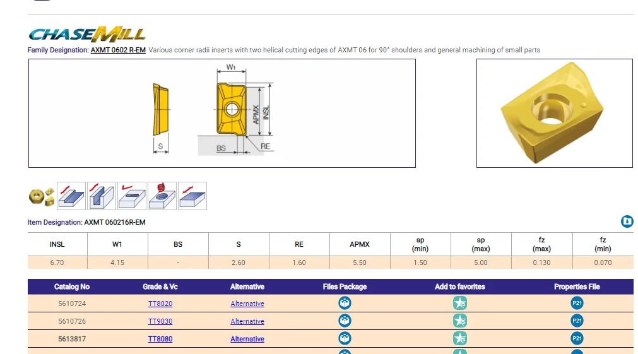
Task: Click the INSL value 6.70
Action: (x=57, y=263)
